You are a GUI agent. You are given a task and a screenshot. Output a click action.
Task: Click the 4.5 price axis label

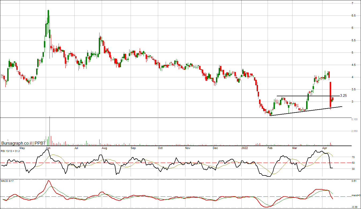[354, 65]
